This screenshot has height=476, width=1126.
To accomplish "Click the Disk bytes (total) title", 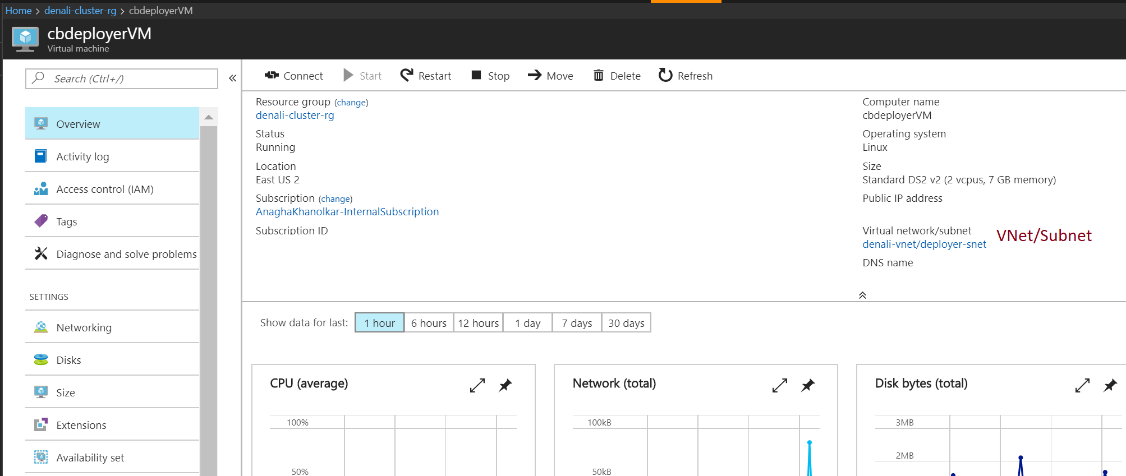I will (x=921, y=383).
